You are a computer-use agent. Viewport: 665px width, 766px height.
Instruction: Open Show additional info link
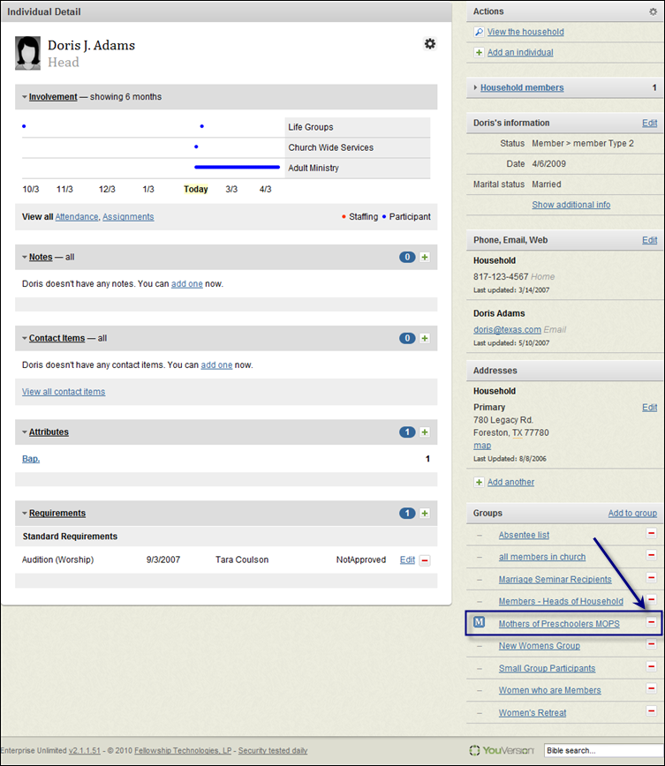(x=571, y=205)
